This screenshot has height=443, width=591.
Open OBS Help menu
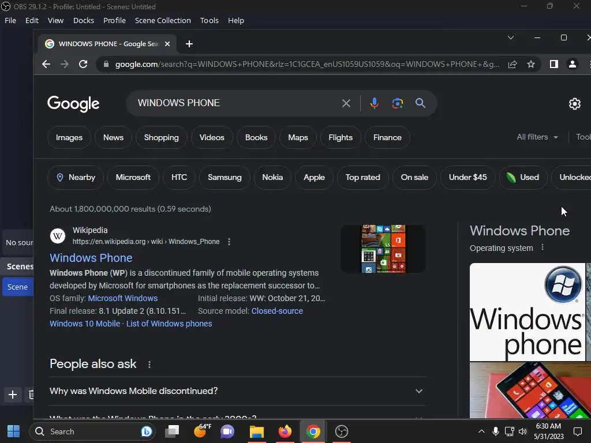tap(235, 20)
